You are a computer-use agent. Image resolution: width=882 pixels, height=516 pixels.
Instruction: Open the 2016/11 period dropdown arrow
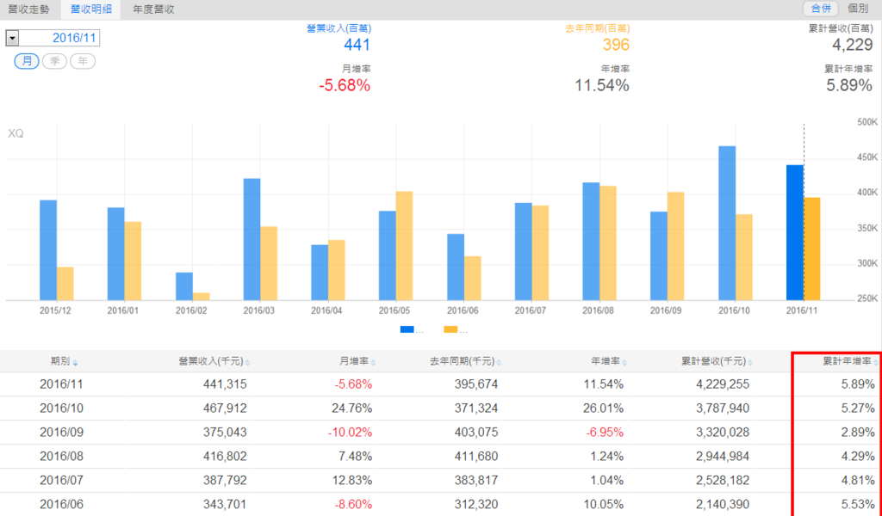pos(12,38)
